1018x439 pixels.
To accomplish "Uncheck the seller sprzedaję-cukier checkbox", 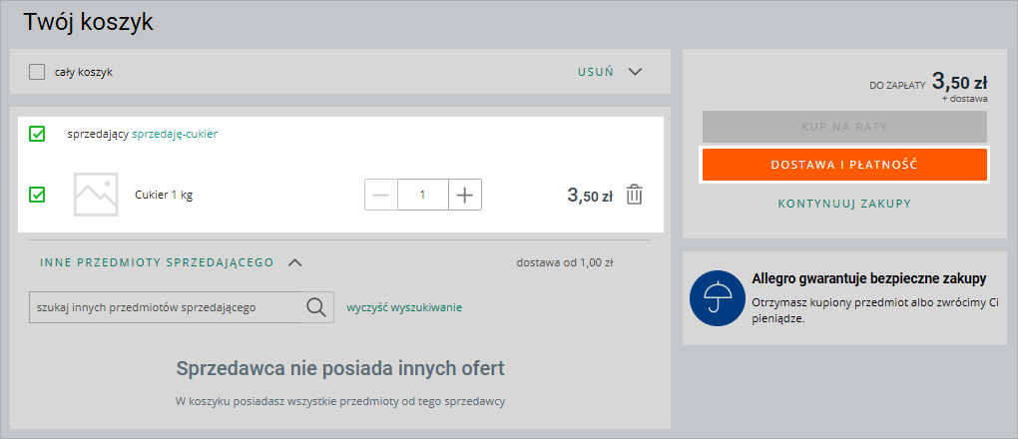I will pos(37,134).
